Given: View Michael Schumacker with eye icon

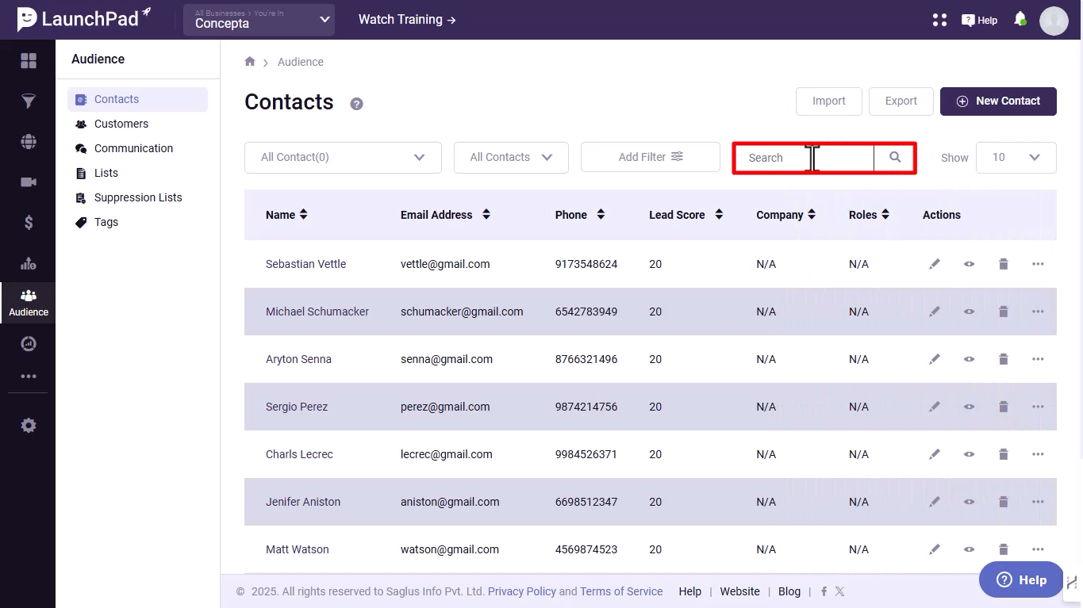Looking at the screenshot, I should tap(969, 312).
